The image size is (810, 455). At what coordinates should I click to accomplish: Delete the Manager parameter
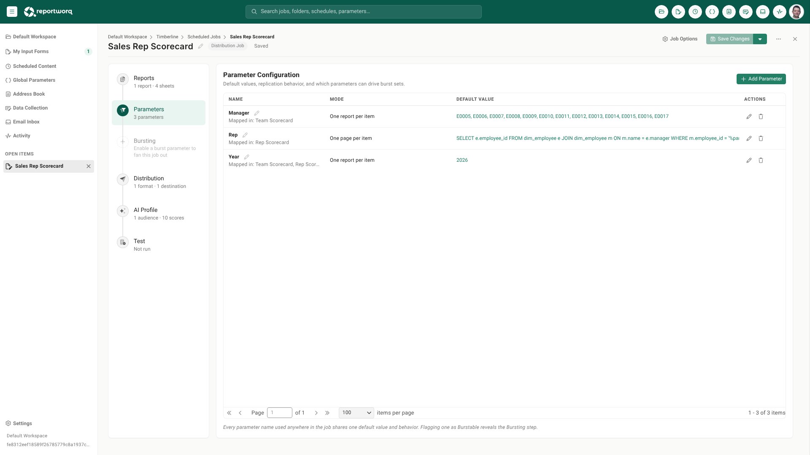(x=761, y=117)
